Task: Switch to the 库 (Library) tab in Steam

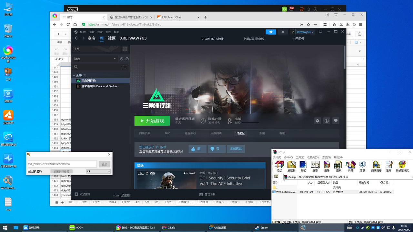Action: tap(102, 38)
